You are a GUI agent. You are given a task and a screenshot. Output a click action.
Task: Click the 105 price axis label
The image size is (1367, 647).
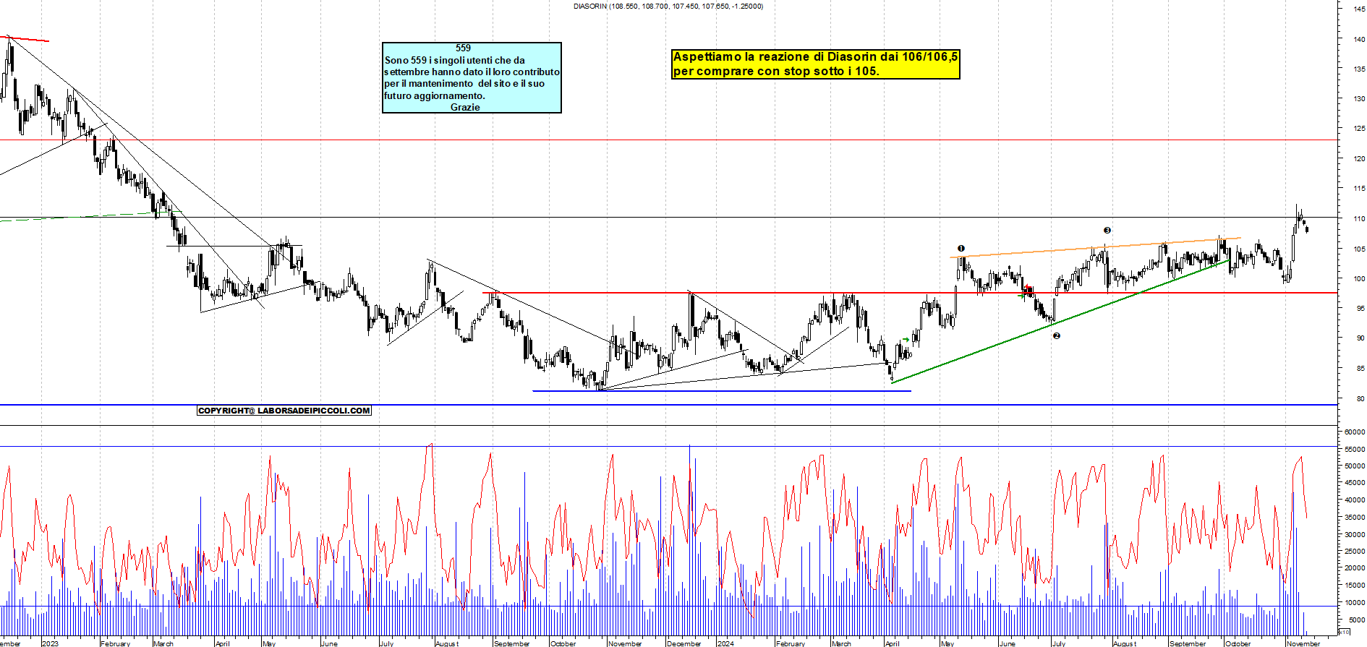1359,249
